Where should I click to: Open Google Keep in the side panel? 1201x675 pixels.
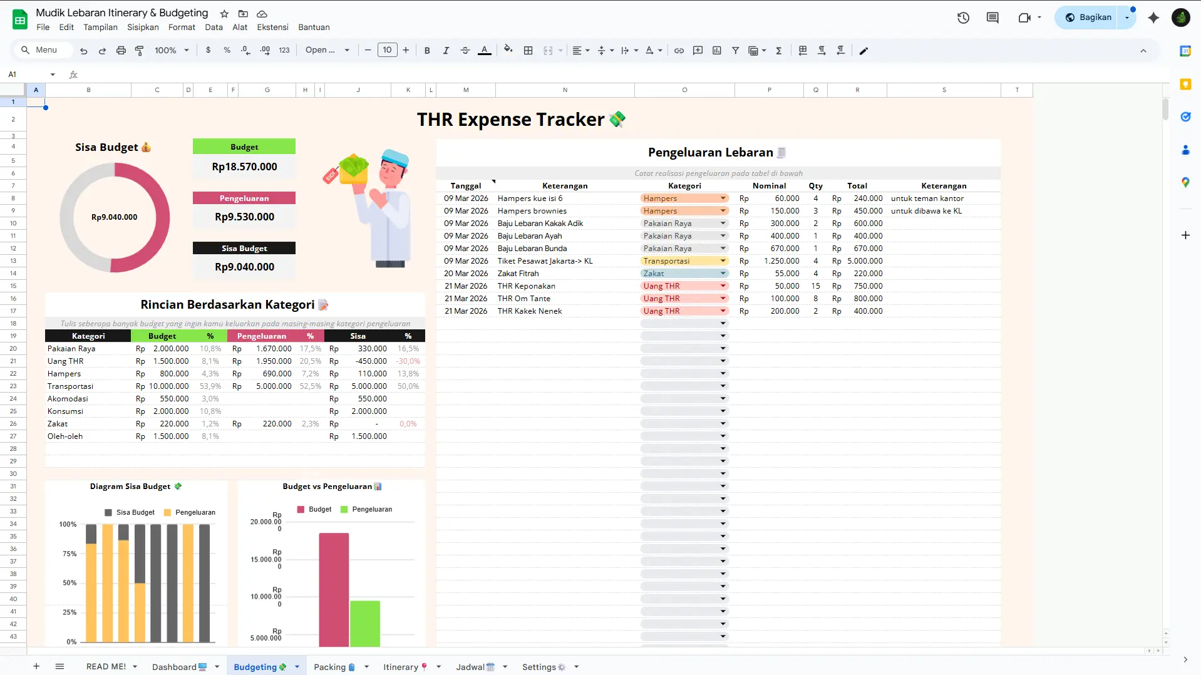click(x=1185, y=85)
